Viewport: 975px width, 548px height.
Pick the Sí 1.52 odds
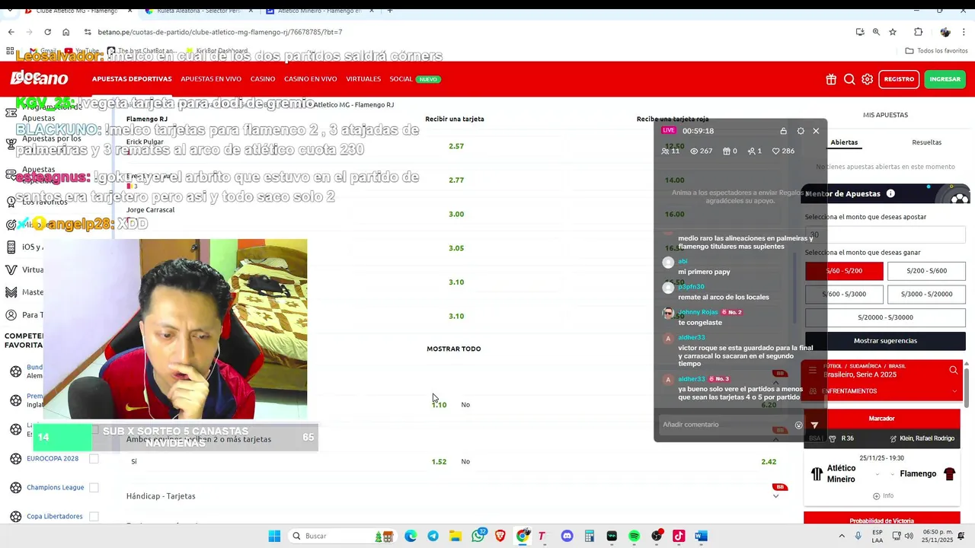(439, 462)
